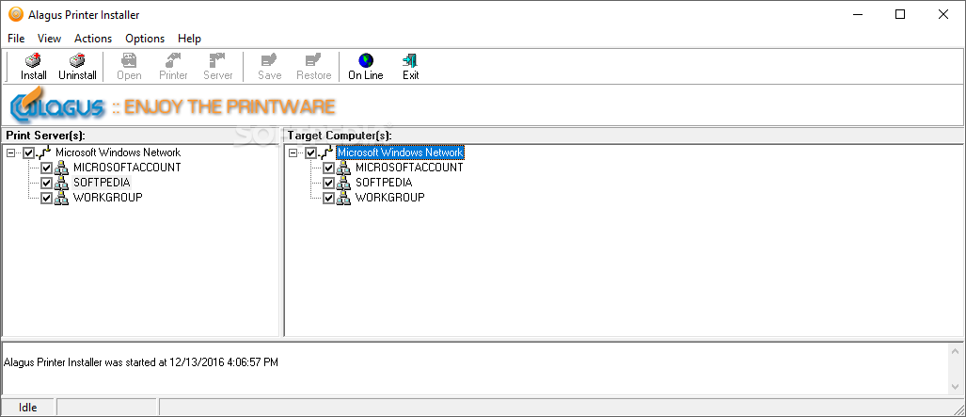Image resolution: width=966 pixels, height=417 pixels.
Task: Click the Alagus logo banner
Action: [x=58, y=104]
